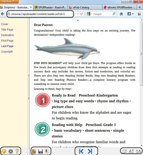Click the scrollbar up arrow
The height and width of the screenshot is (155, 143).
(x=141, y=20)
